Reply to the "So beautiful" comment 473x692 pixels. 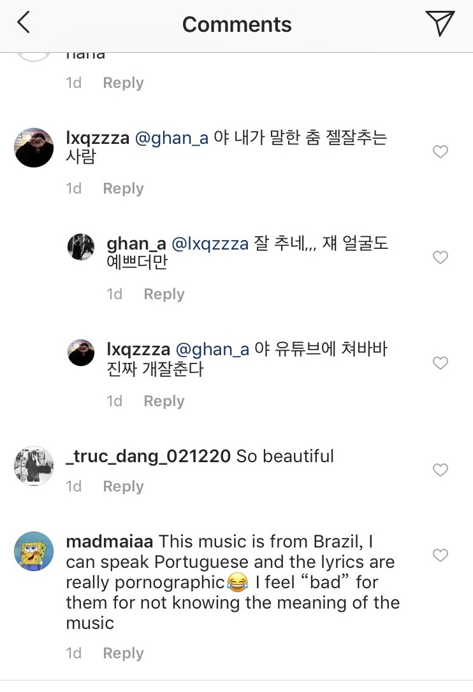[123, 486]
